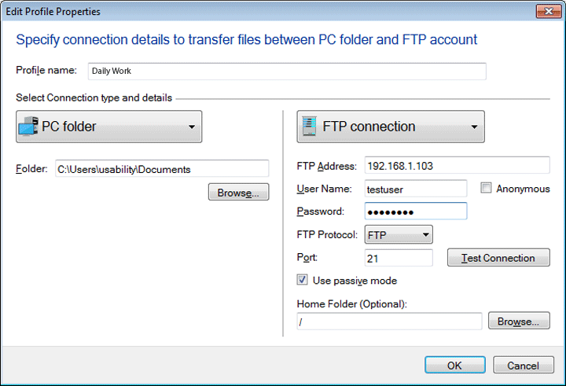This screenshot has height=386, width=566.
Task: Click into the Password field
Action: pos(415,211)
